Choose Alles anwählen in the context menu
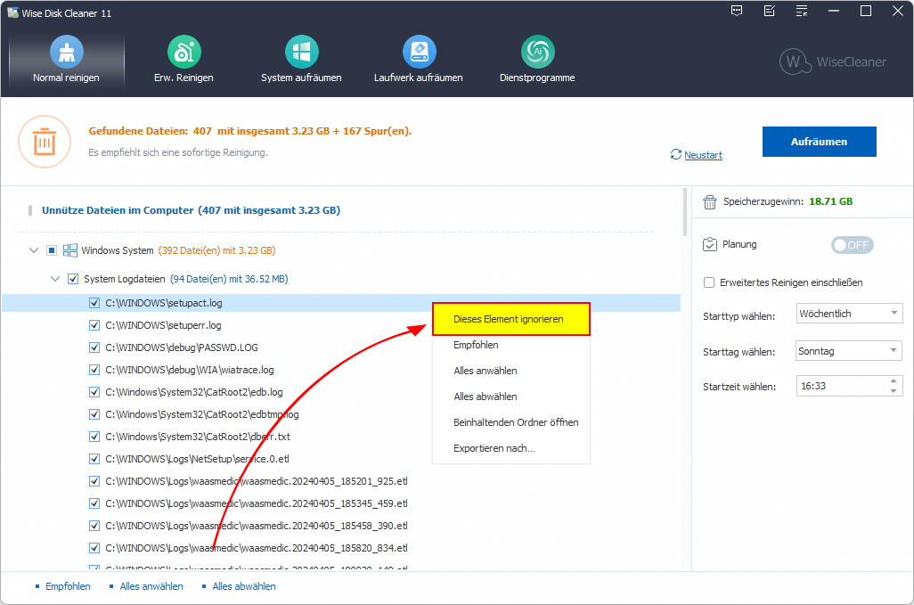The height and width of the screenshot is (605, 914). (x=511, y=371)
